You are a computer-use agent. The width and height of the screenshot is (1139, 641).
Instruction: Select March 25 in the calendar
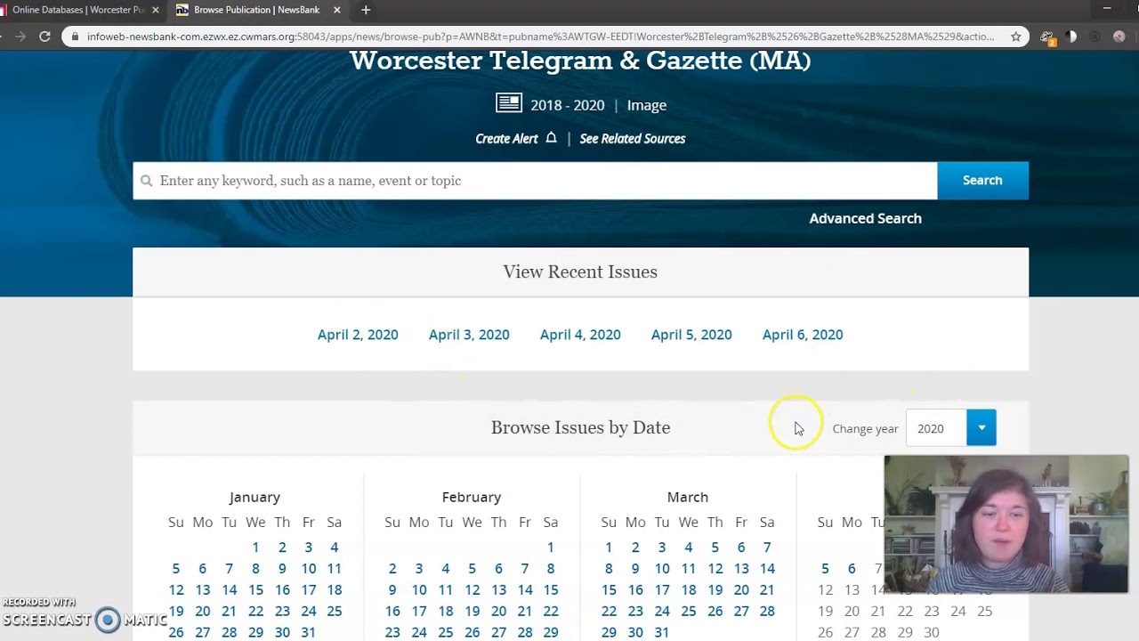689,612
